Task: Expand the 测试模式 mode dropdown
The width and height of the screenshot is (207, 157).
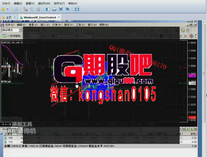Action: click(x=20, y=30)
